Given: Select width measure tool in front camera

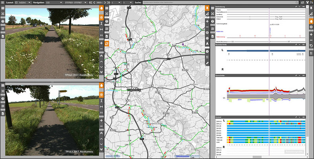Looking at the screenshot, I should point(101,29).
